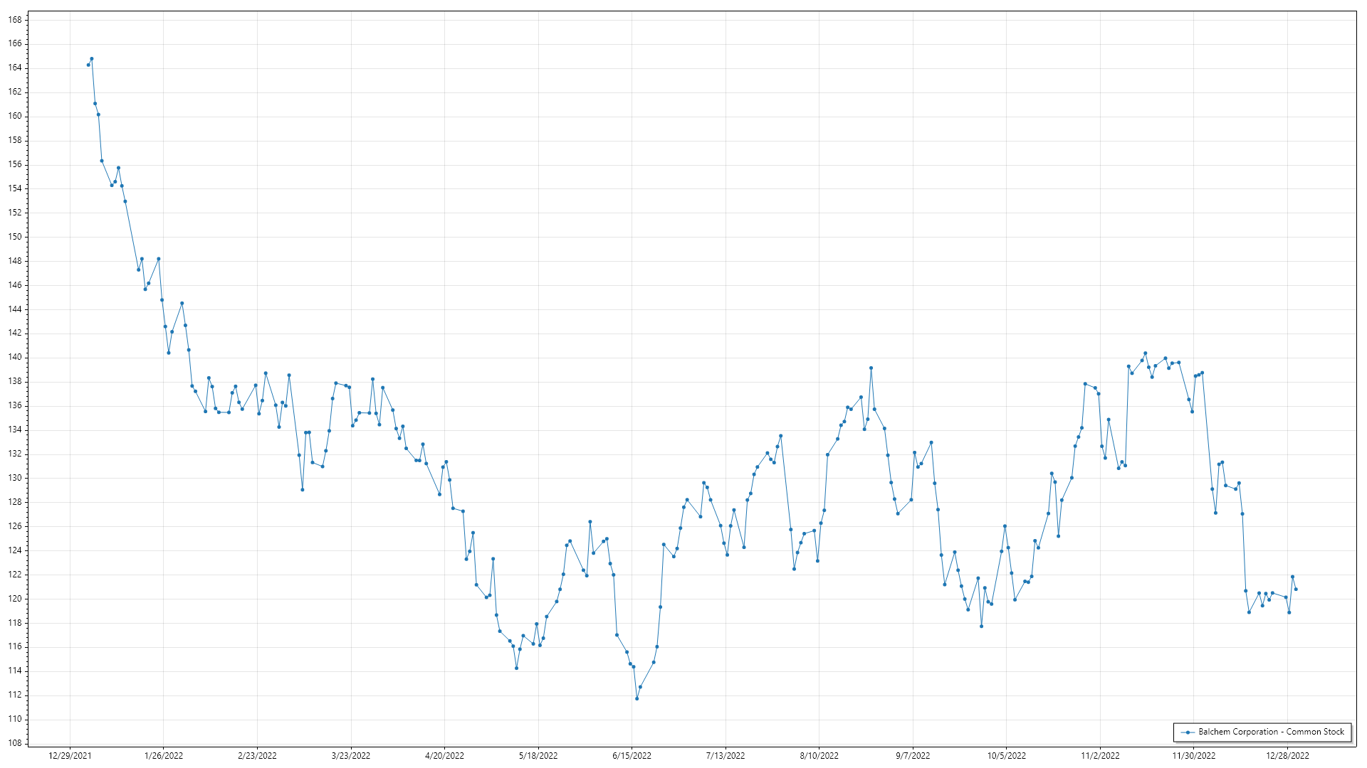Click the 108 y-axis value label

coord(15,743)
